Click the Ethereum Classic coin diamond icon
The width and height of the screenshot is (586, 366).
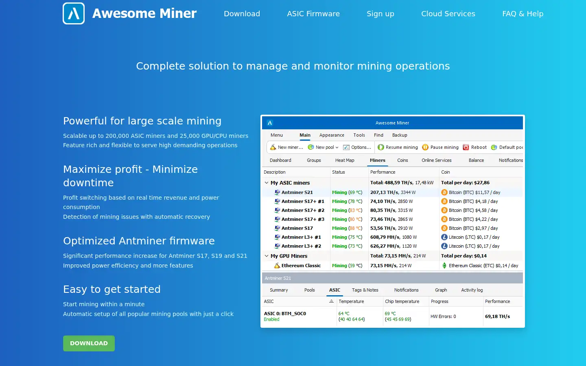pos(444,266)
